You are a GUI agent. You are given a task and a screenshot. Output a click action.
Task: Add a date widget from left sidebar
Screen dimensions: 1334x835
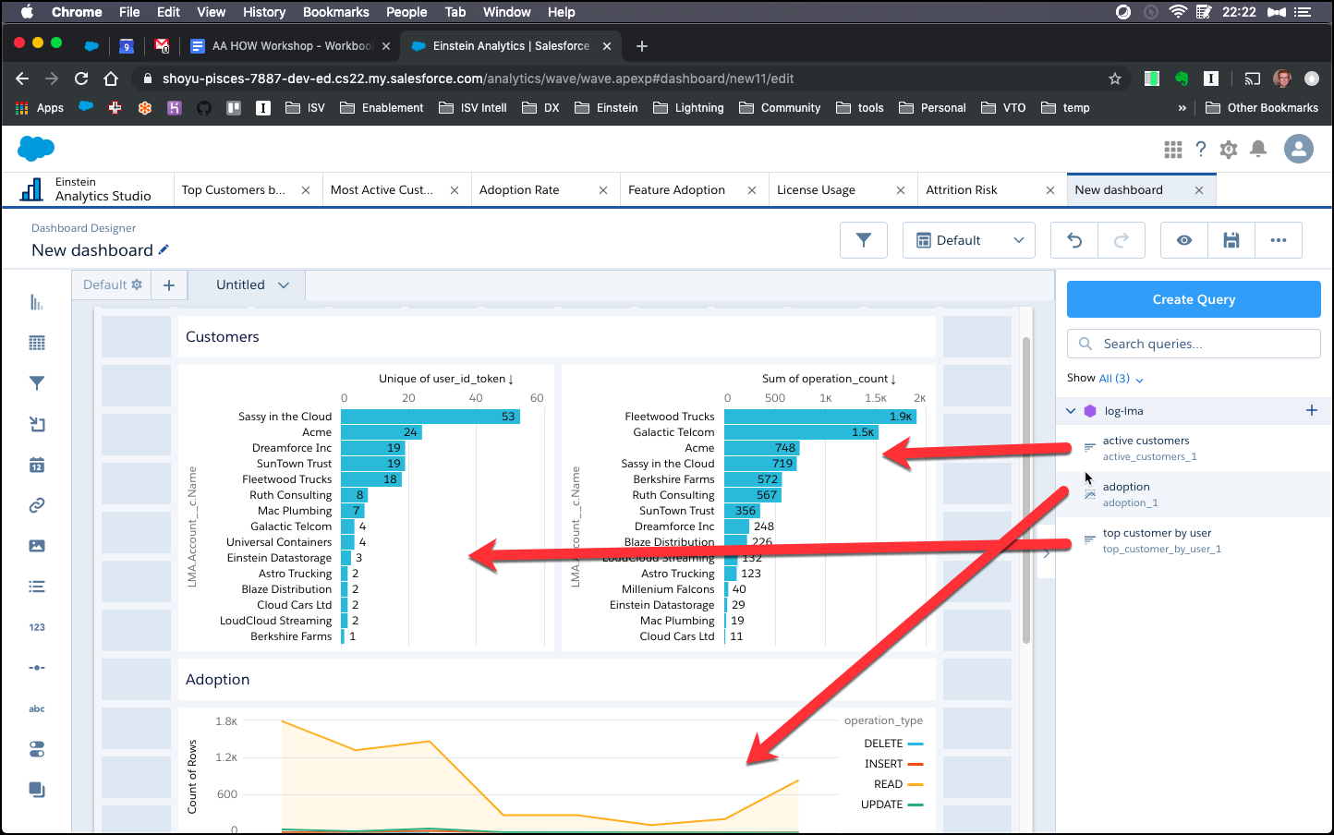(37, 465)
